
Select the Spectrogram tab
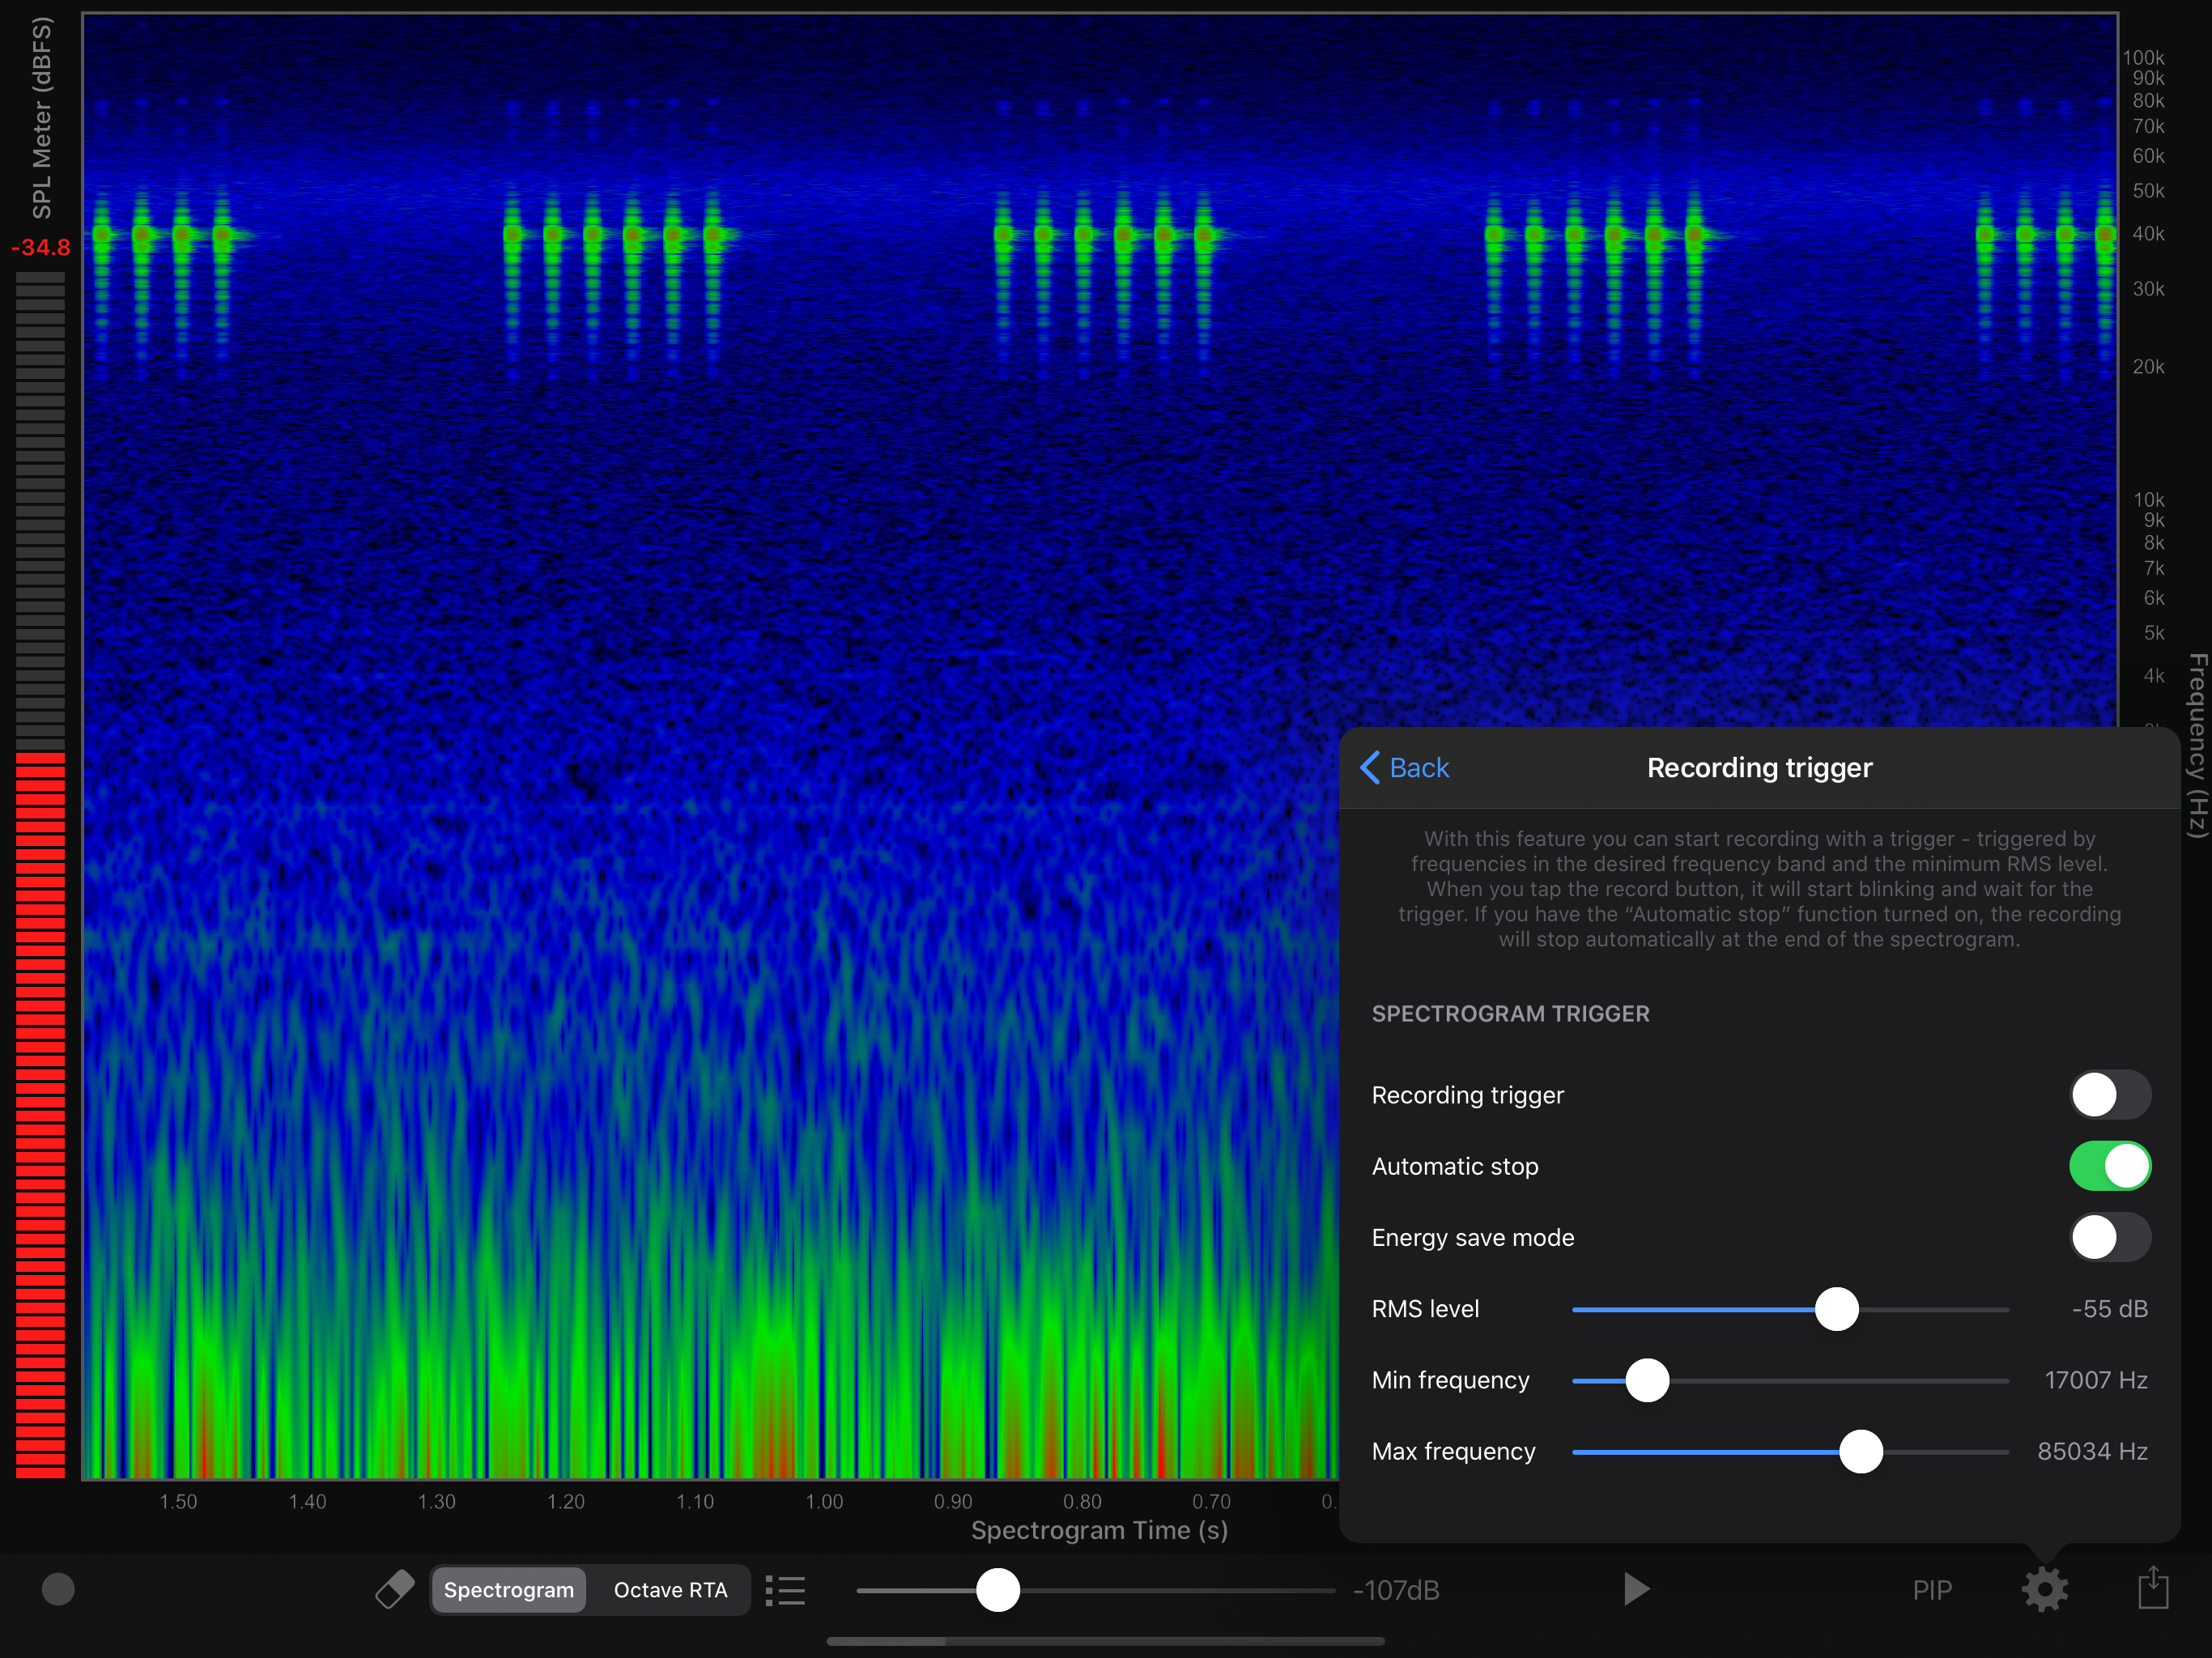click(508, 1590)
